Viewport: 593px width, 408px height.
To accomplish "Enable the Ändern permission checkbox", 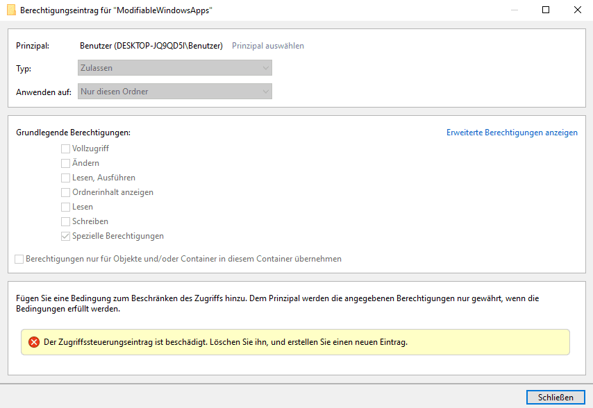I will (65, 163).
